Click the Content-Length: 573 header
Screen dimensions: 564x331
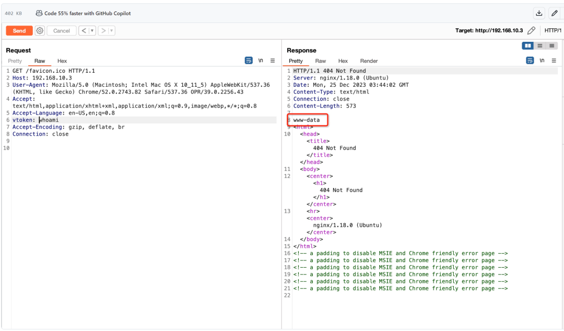pyautogui.click(x=324, y=106)
